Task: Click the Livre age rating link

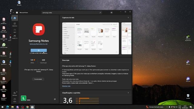Action: tap(28, 100)
